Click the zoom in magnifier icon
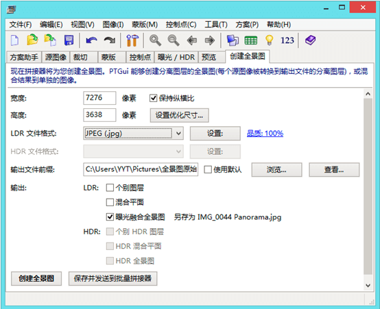Screen dimensions: 380x309 pos(155,40)
